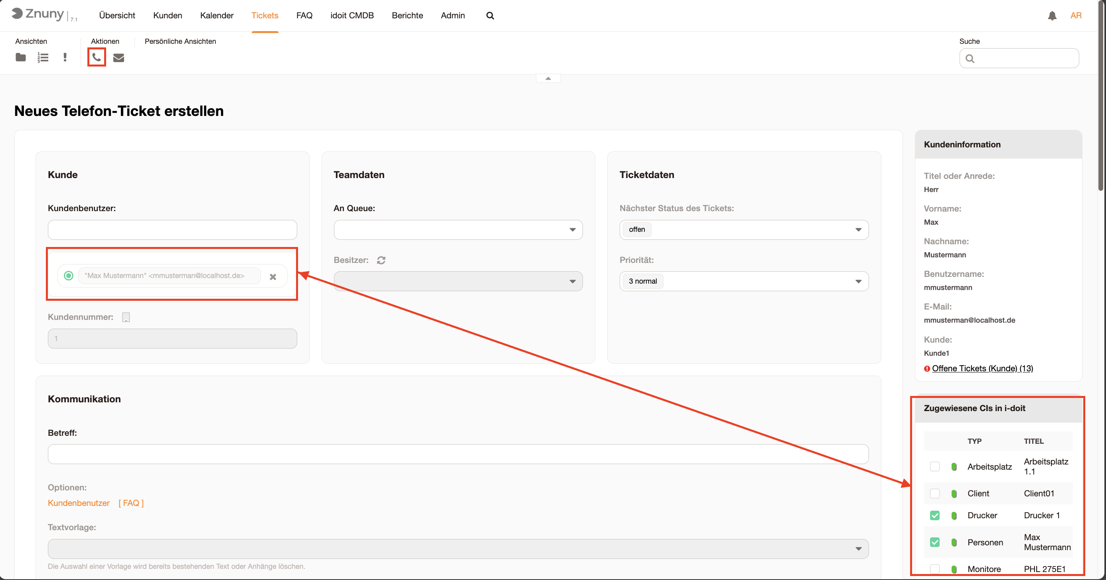The image size is (1106, 580).
Task: Open the escalation view exclamation icon
Action: tap(65, 57)
